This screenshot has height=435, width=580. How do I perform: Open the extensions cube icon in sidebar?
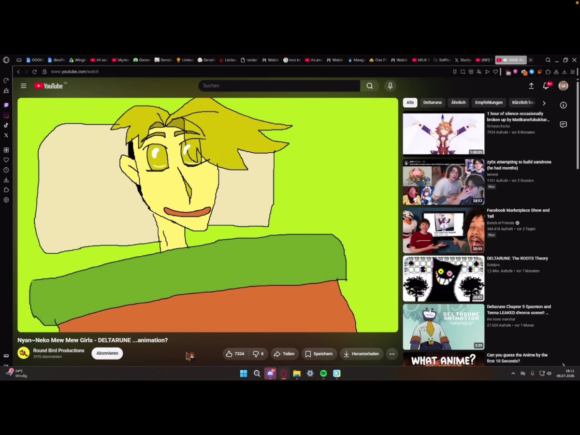click(6, 190)
